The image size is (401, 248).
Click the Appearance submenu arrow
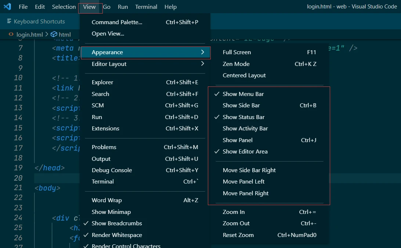click(202, 52)
